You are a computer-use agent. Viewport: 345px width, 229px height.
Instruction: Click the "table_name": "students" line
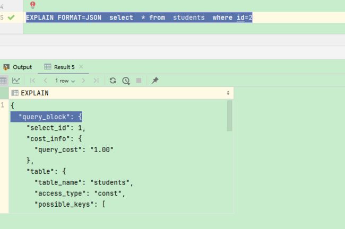[84, 182]
